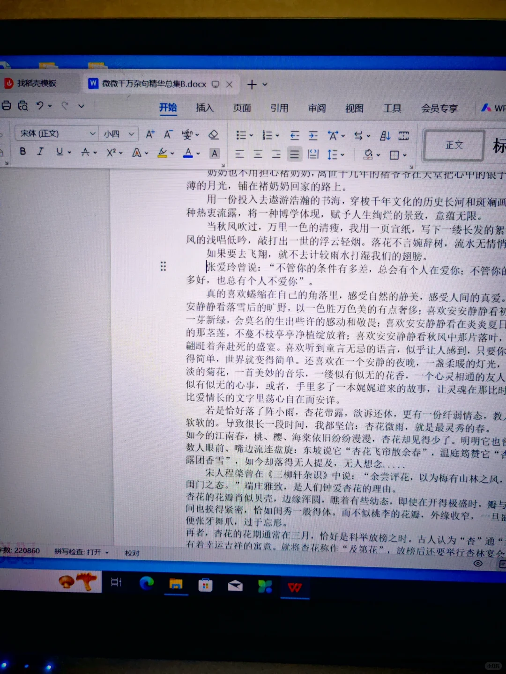The image size is (506, 674).
Task: Align paragraph text to the left
Action: (239, 154)
